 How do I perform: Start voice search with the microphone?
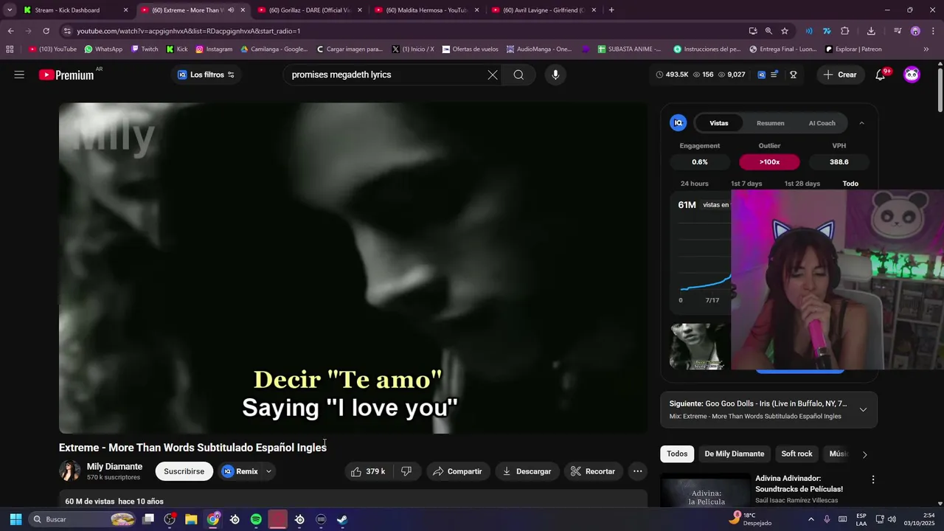coord(555,74)
